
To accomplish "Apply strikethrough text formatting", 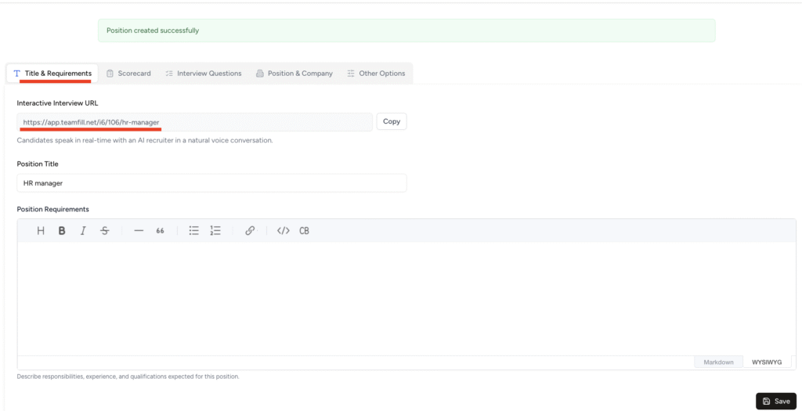I will pyautogui.click(x=105, y=231).
